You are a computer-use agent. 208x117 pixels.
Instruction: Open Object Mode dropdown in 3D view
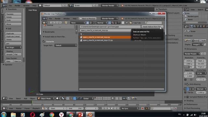46,98
